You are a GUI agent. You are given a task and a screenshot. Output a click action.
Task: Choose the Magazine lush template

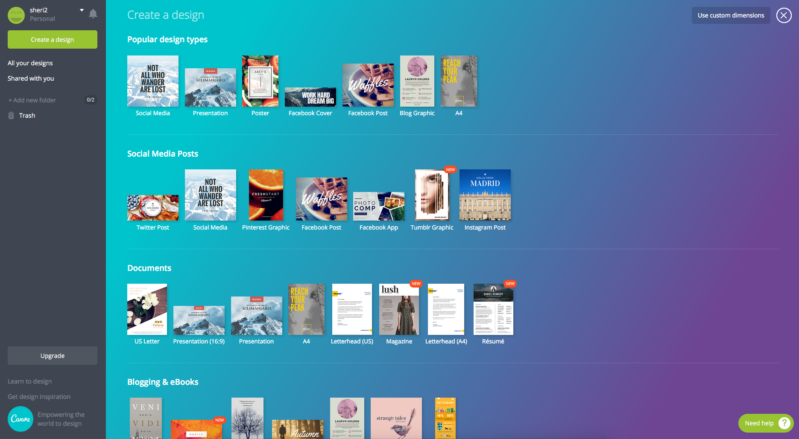coord(399,309)
